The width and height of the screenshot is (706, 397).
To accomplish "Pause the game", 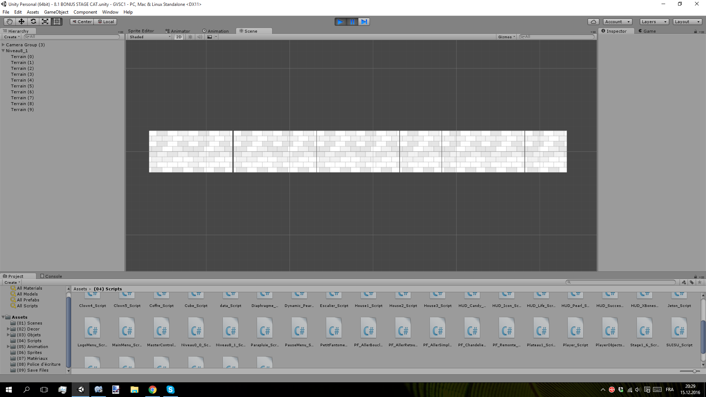I will pos(352,22).
